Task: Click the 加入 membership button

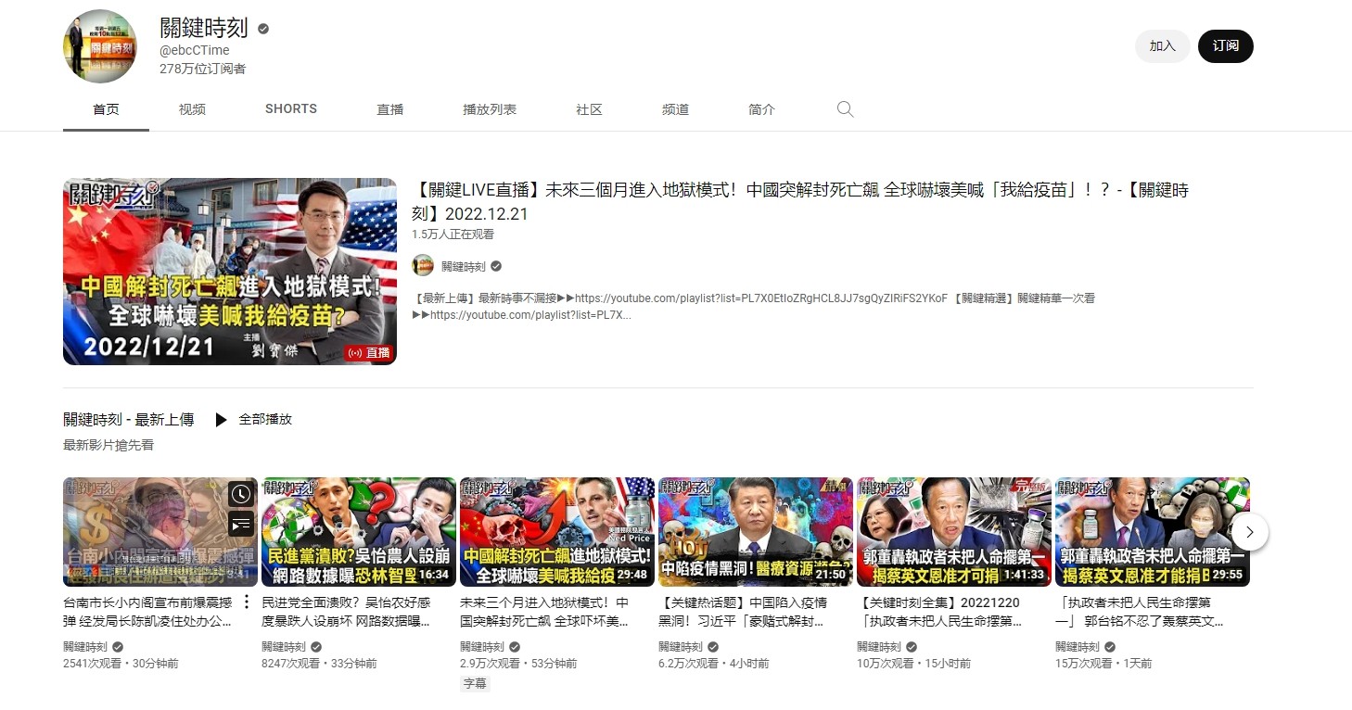Action: point(1162,46)
